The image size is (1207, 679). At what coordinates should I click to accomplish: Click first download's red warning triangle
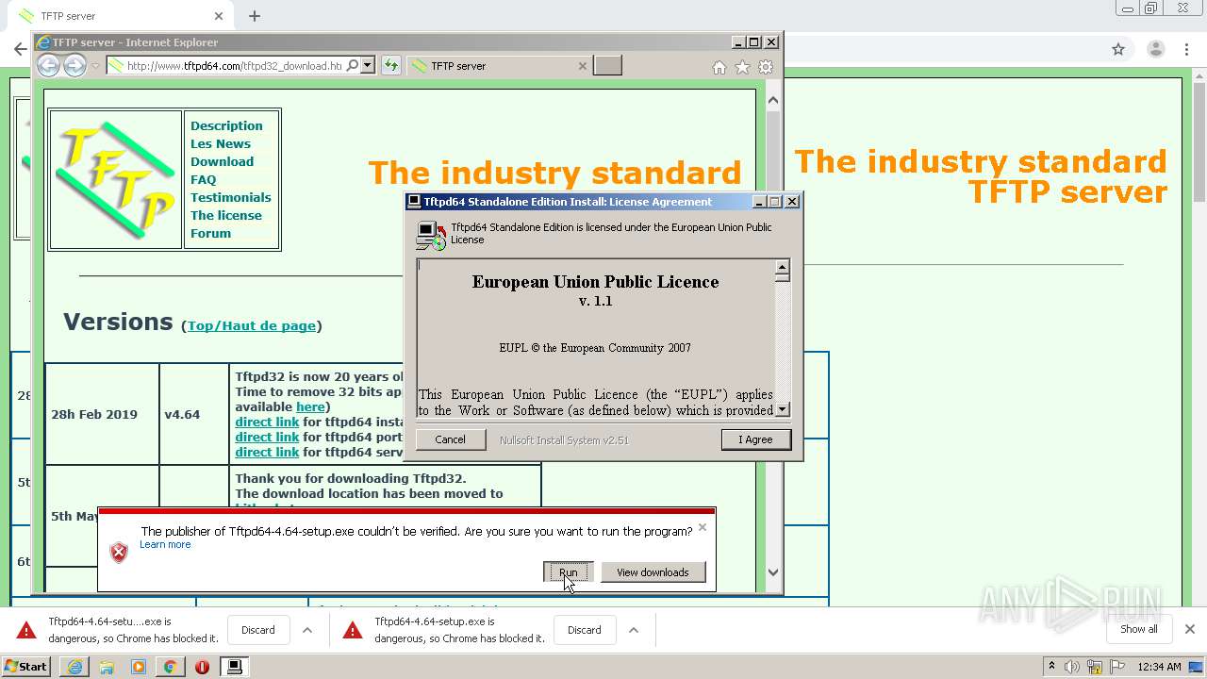point(26,630)
